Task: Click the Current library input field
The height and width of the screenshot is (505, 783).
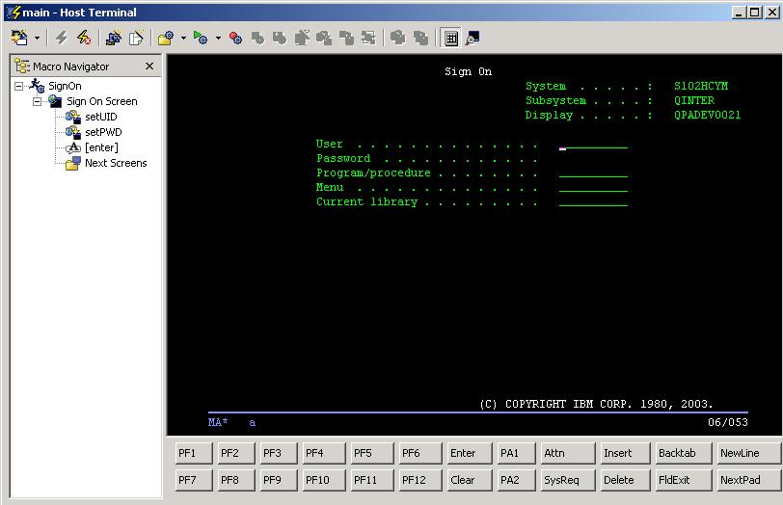Action: pos(593,201)
